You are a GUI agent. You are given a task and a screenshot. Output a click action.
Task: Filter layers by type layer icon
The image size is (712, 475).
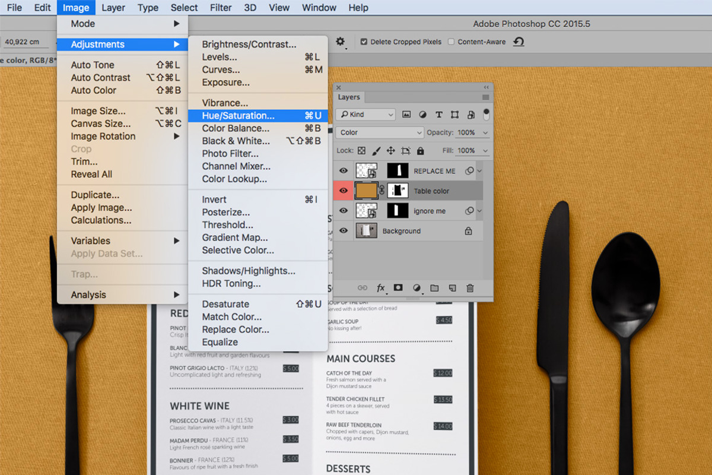click(439, 115)
